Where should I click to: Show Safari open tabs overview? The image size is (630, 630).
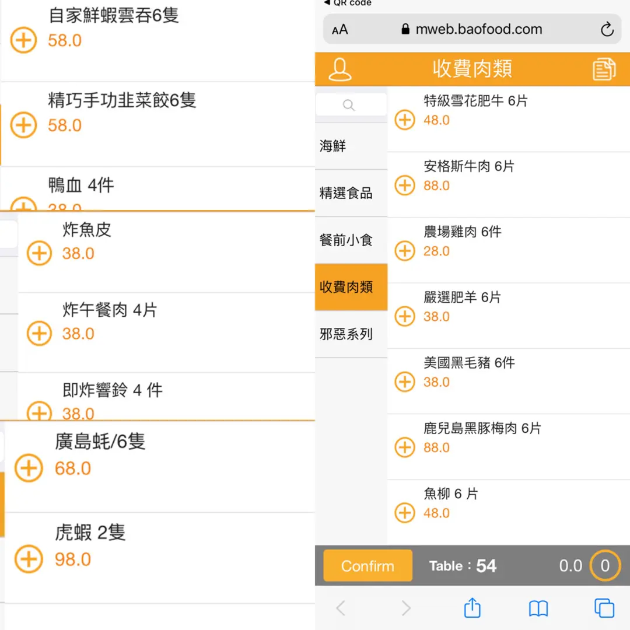point(604,608)
